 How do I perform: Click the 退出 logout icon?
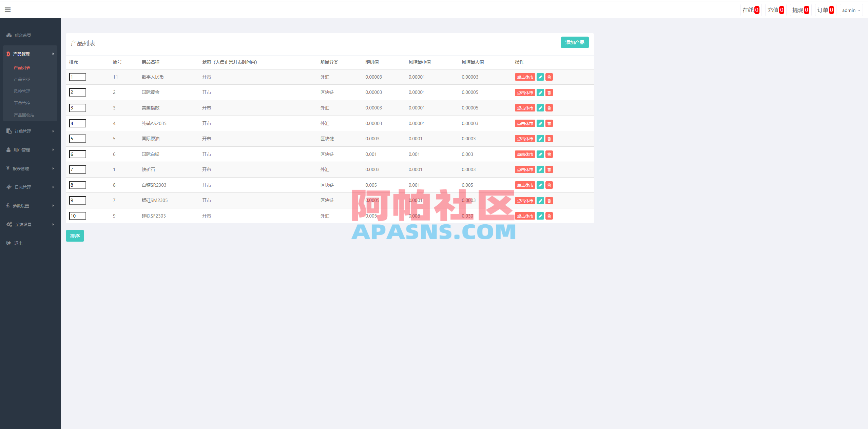click(8, 243)
